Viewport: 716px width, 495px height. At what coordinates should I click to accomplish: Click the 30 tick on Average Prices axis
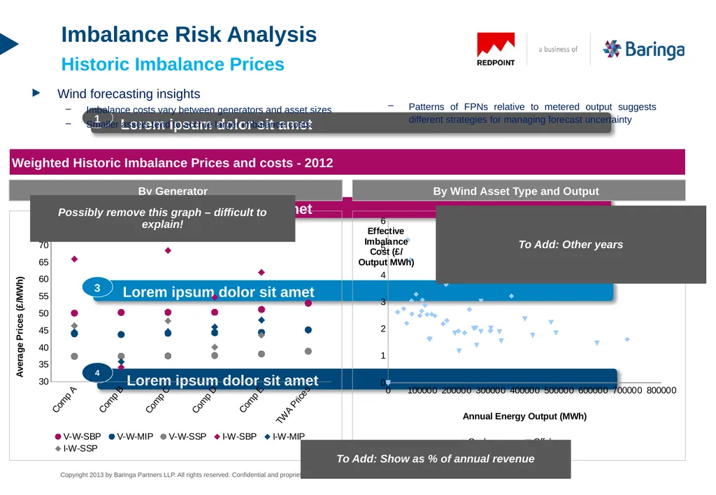coord(44,381)
